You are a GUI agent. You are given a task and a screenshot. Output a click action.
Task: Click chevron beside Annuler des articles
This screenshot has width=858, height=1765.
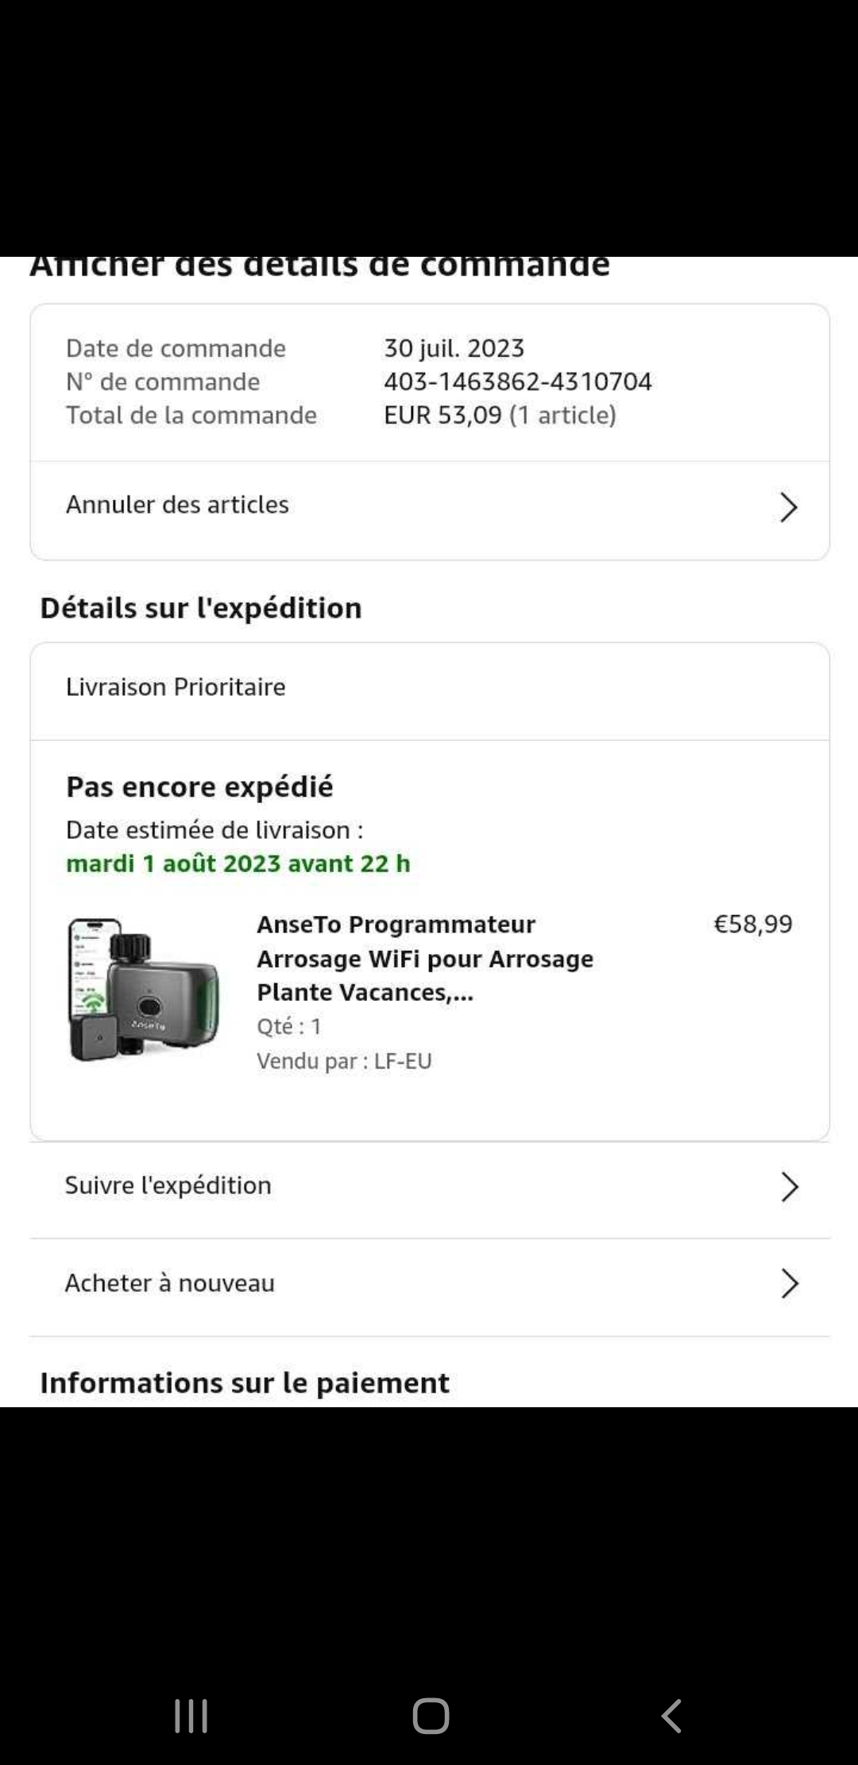[787, 507]
